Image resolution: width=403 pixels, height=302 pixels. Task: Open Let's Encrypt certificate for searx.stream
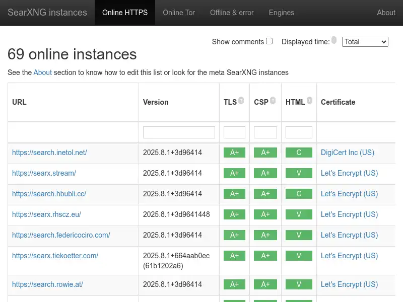click(x=349, y=173)
